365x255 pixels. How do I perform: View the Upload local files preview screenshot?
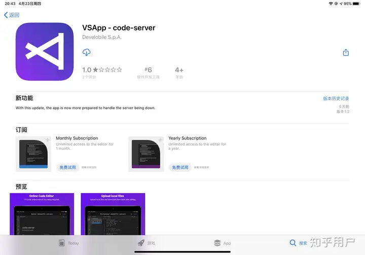tap(113, 214)
